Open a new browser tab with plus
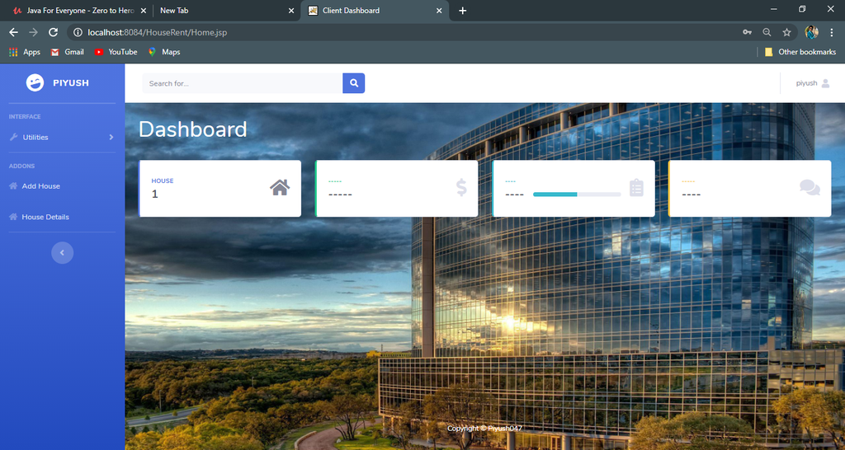Image resolution: width=845 pixels, height=450 pixels. (462, 10)
